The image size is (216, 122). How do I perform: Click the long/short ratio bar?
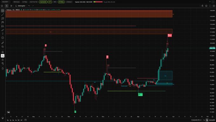click(98, 2)
